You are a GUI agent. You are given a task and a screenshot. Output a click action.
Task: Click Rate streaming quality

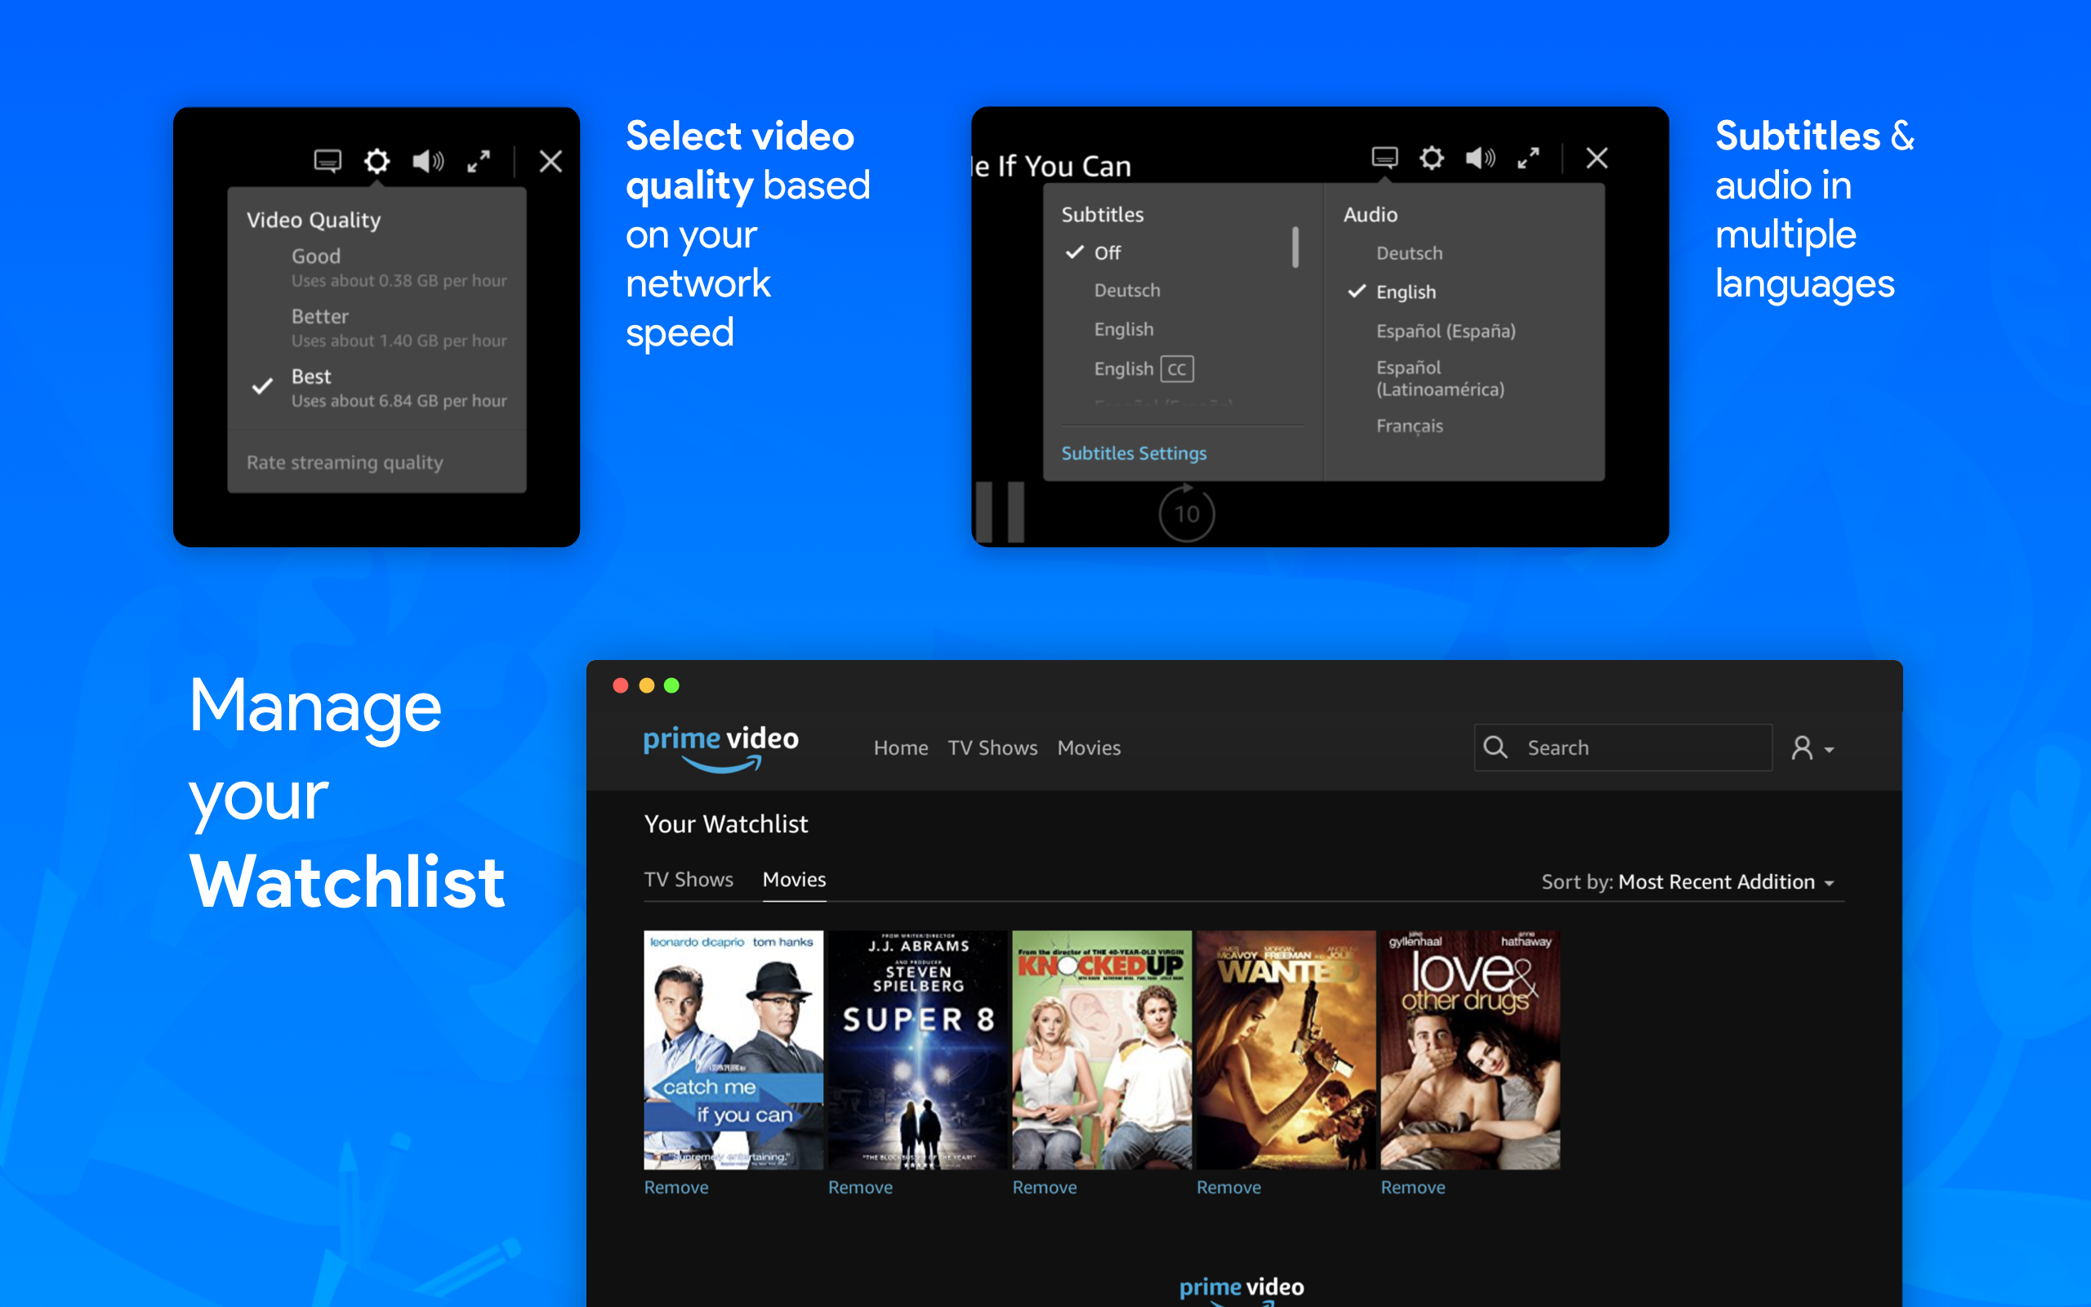point(344,462)
